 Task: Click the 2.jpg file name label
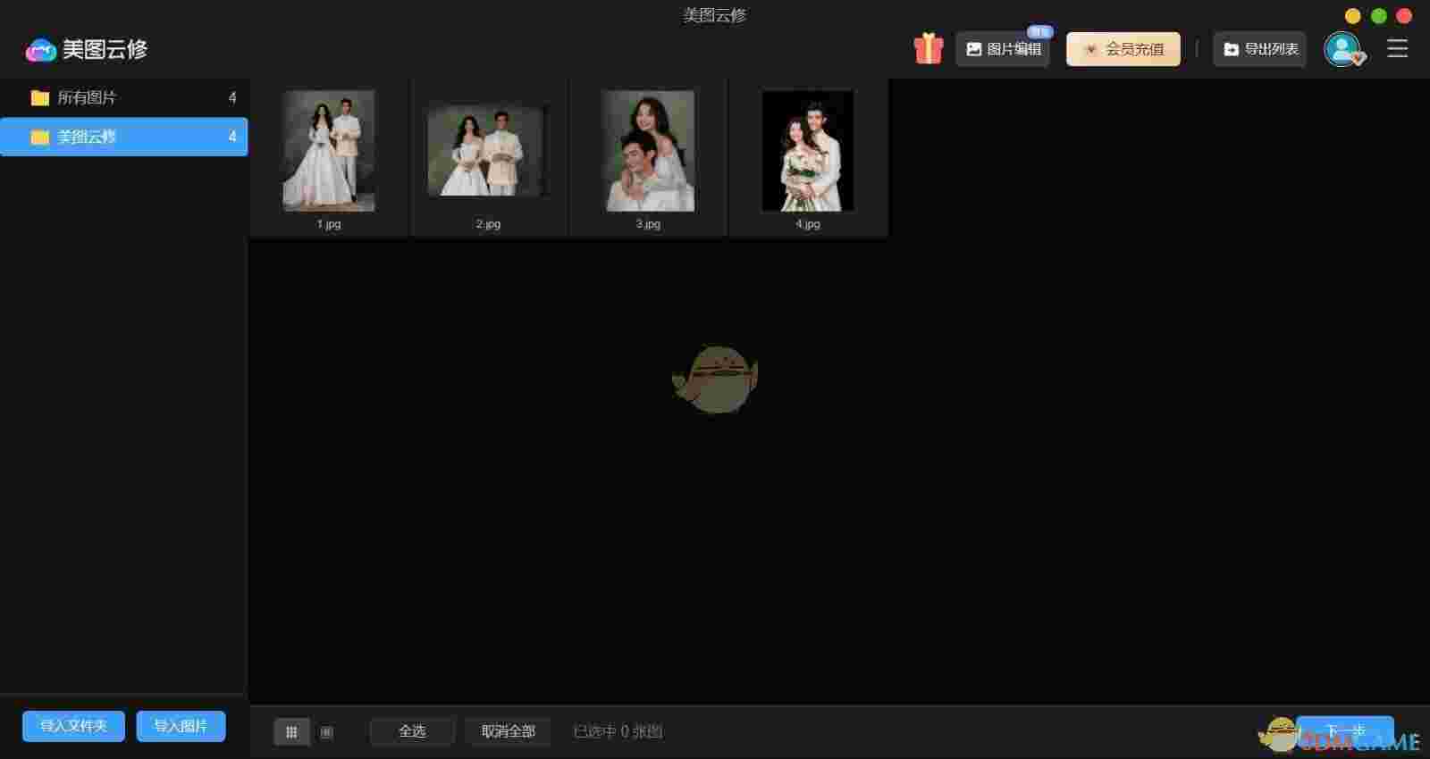(x=488, y=224)
